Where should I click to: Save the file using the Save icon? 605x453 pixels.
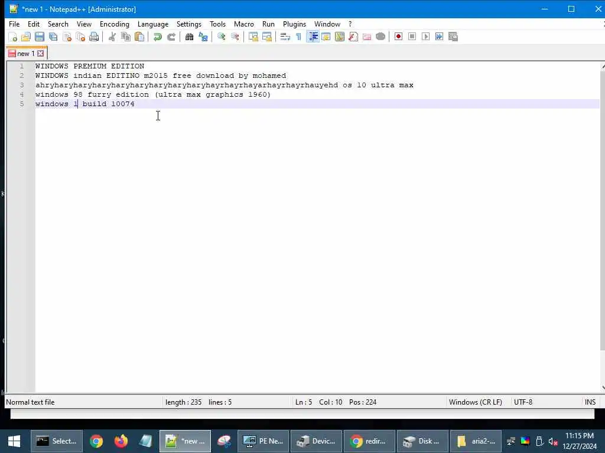40,37
